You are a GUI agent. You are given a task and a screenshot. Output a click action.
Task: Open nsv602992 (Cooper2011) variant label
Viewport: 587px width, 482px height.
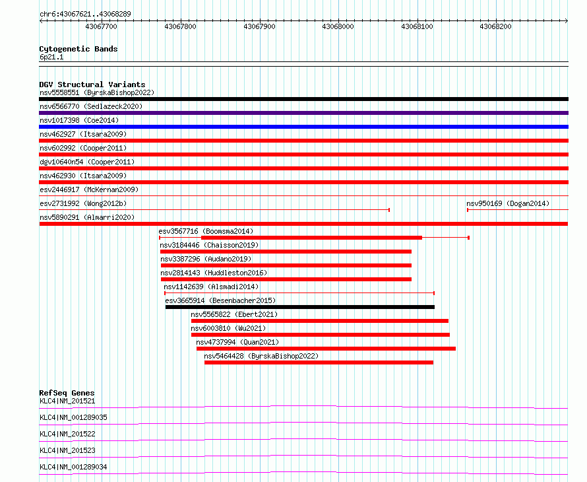(x=83, y=148)
